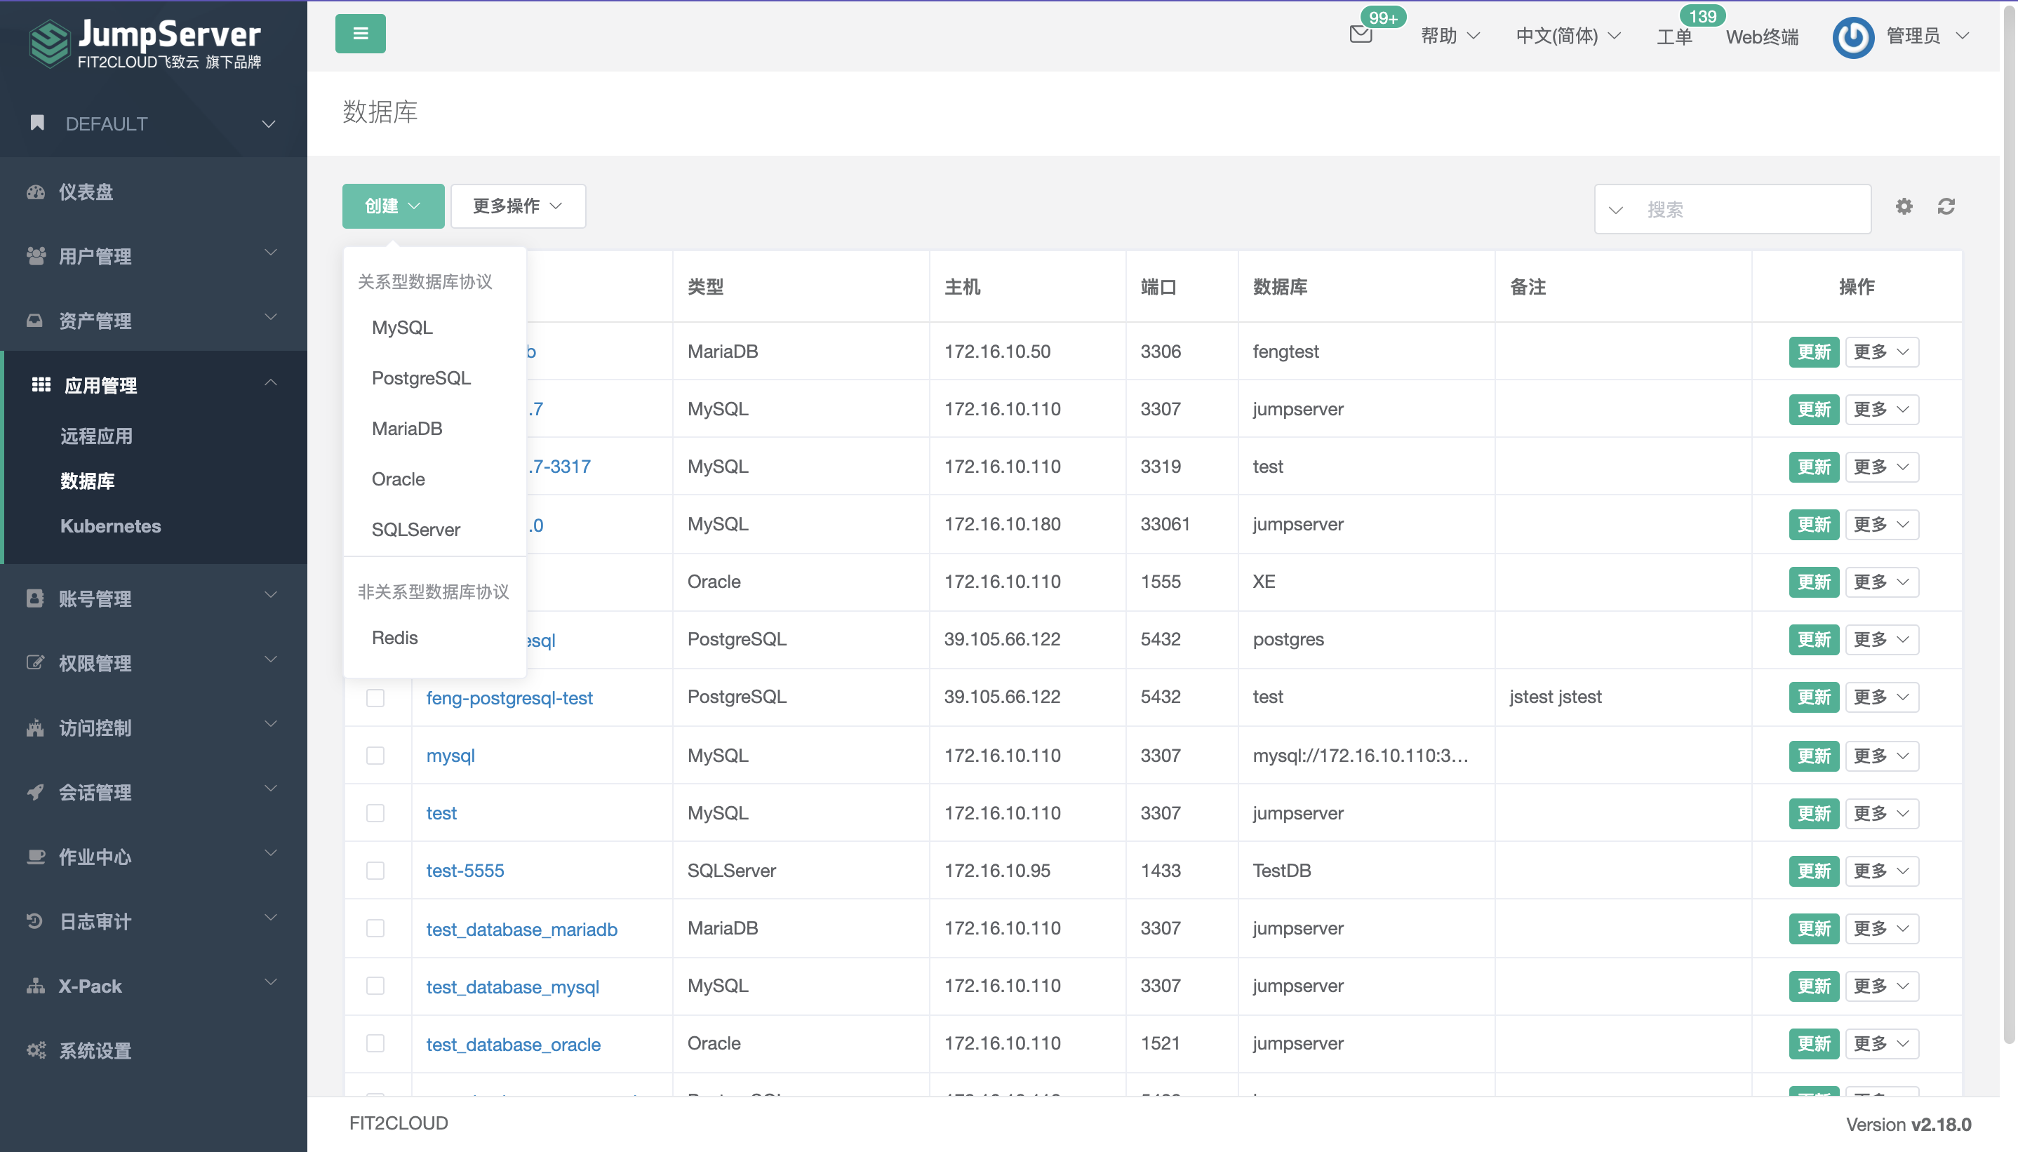The height and width of the screenshot is (1152, 2018).
Task: Click the JumpServer logo
Action: click(x=147, y=43)
